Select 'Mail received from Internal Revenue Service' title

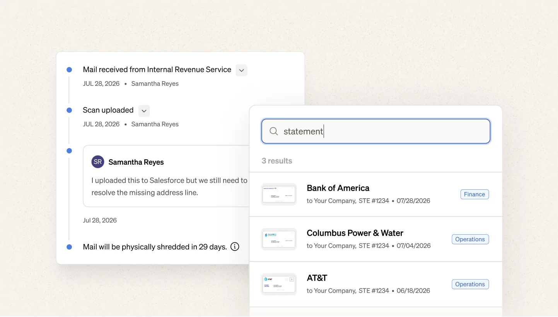[x=157, y=70]
